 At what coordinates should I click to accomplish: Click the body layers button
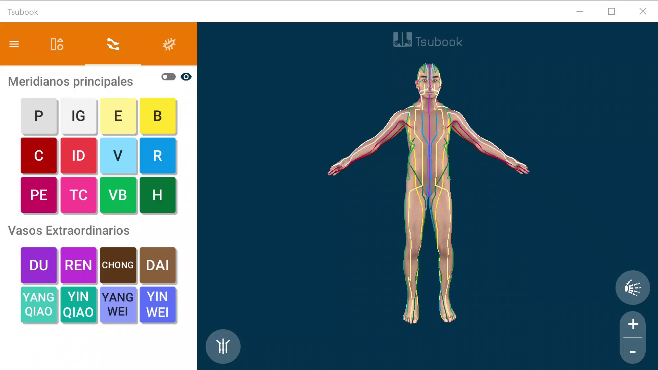tap(633, 288)
